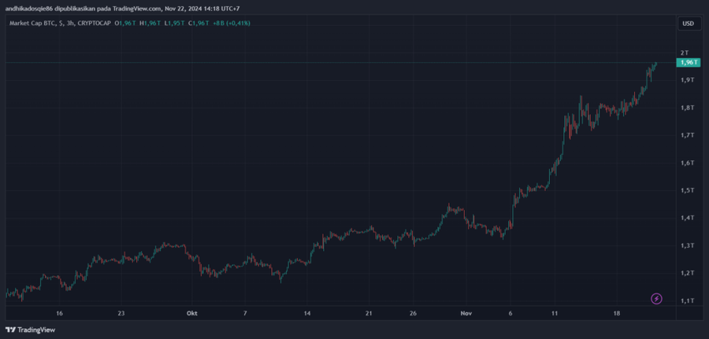Viewport: 709px width, 339px height.
Task: Click the Nov month label on time axis
Action: pyautogui.click(x=466, y=313)
